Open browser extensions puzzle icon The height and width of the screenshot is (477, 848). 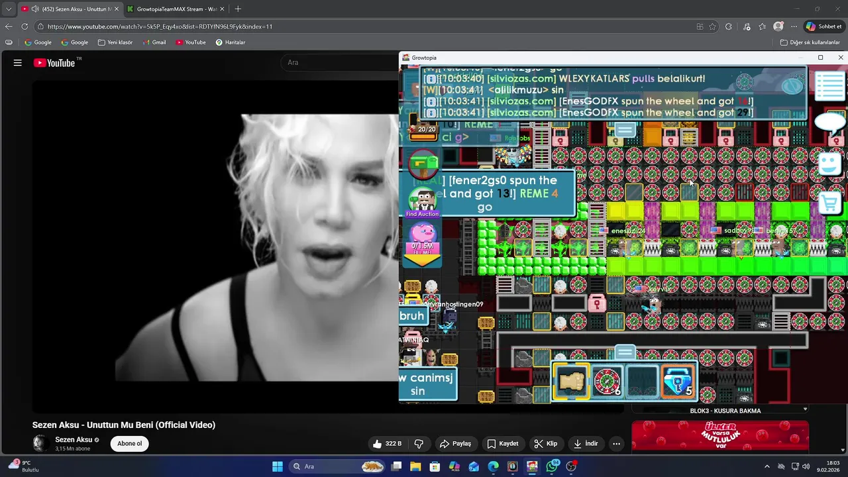click(729, 26)
